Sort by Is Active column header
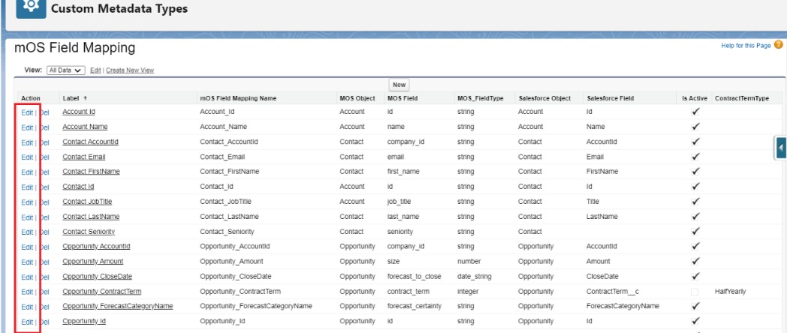 [x=695, y=99]
